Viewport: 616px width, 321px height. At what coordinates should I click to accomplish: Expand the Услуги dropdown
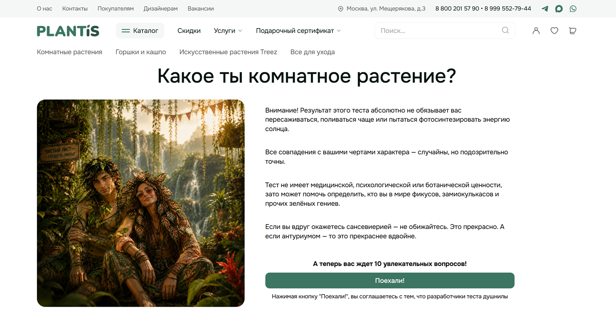pos(228,31)
